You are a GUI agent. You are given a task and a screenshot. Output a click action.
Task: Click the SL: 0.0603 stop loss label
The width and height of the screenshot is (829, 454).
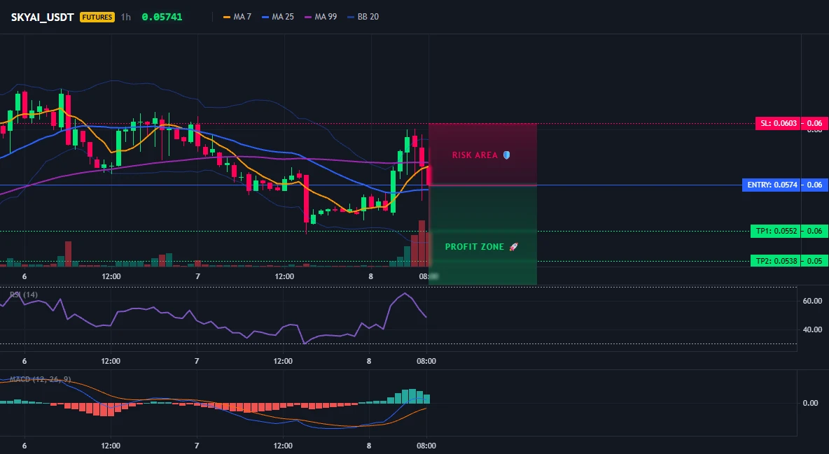coord(778,124)
